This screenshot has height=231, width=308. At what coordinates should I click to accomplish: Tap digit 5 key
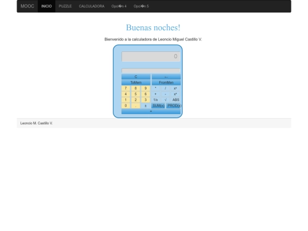click(136, 94)
